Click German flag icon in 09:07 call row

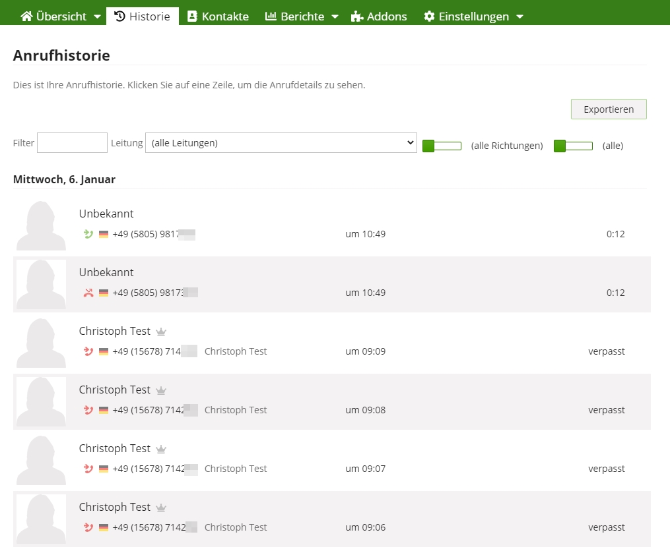[104, 469]
